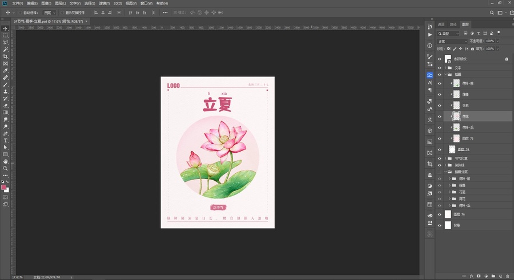Open the 类型 layer filter dropdown
This screenshot has height=280, width=514.
tap(448, 34)
